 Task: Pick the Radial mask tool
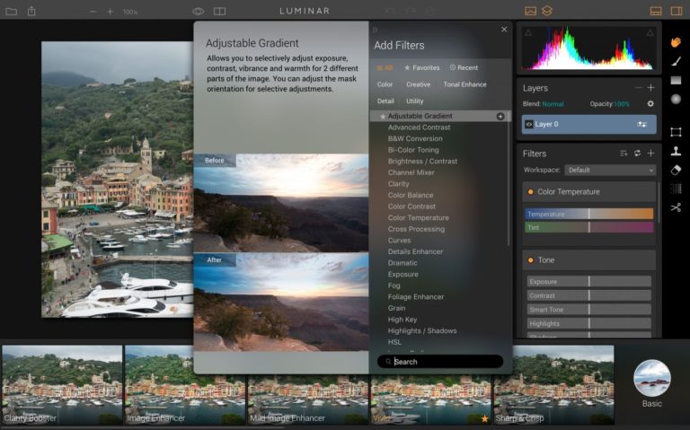pos(676,99)
